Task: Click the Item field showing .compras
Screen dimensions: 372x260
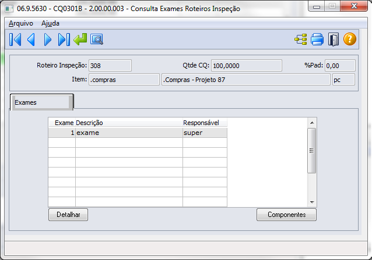Action: click(x=124, y=80)
